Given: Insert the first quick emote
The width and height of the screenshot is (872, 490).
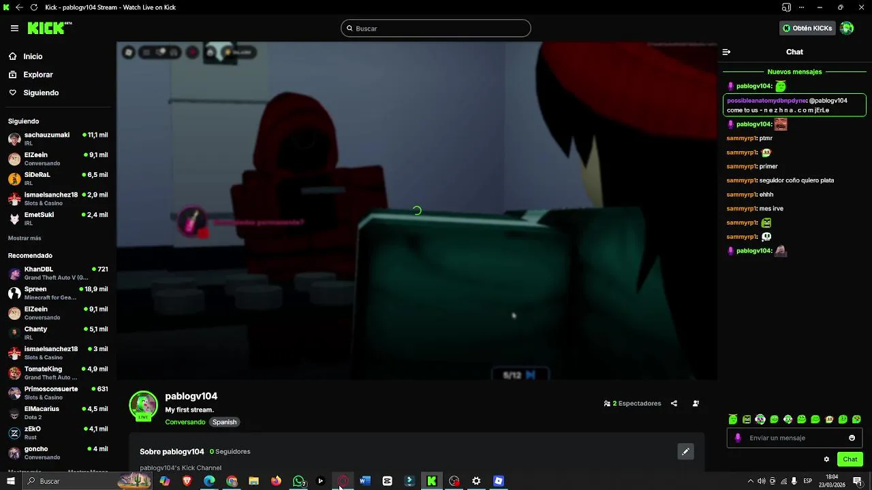Looking at the screenshot, I should point(733,419).
